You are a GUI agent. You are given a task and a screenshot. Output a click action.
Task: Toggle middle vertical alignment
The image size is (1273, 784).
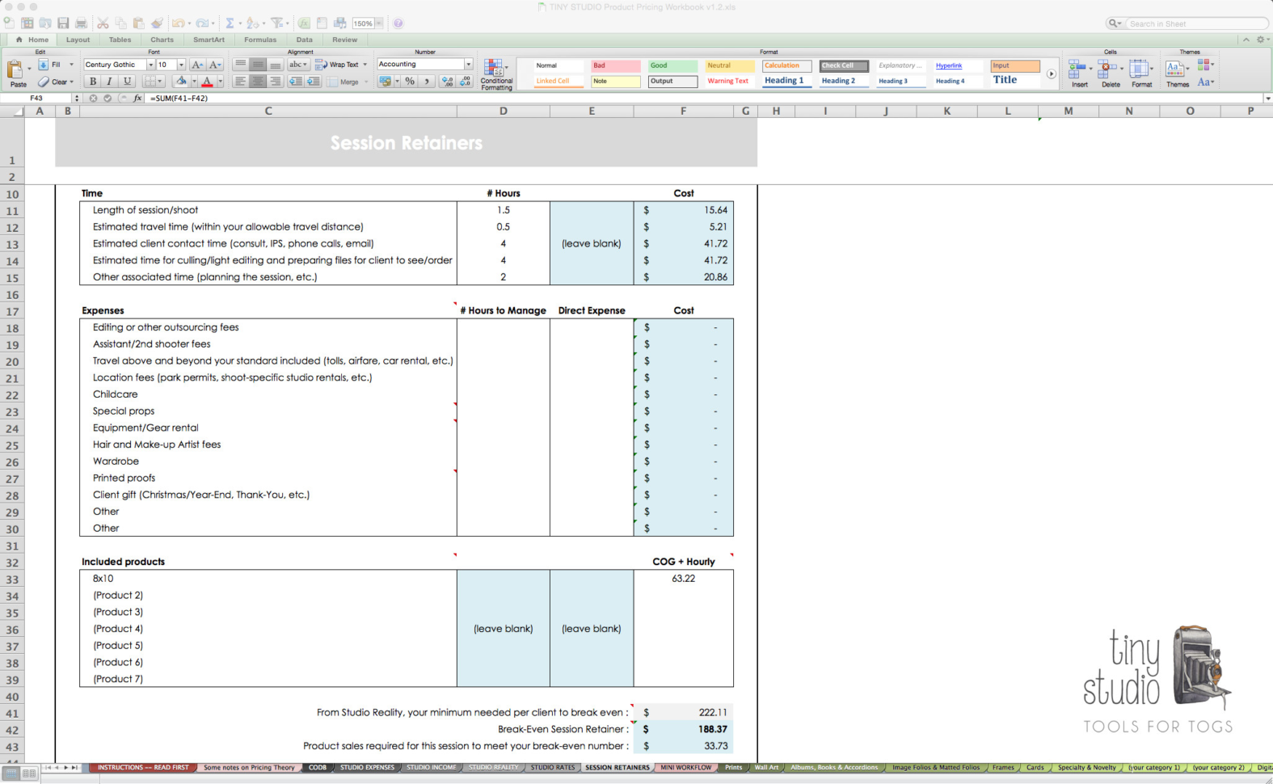pos(258,65)
